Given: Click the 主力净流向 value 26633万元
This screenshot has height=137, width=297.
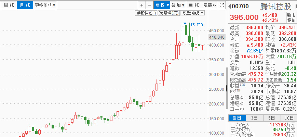Looking at the screenshot, I should pyautogui.click(x=284, y=135).
